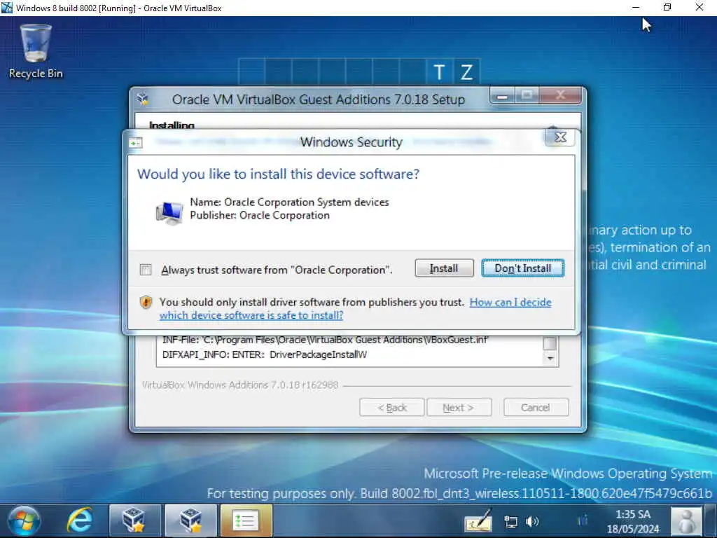Click the DIFXAPI_INFO log line
Image resolution: width=717 pixels, height=538 pixels.
pos(264,354)
